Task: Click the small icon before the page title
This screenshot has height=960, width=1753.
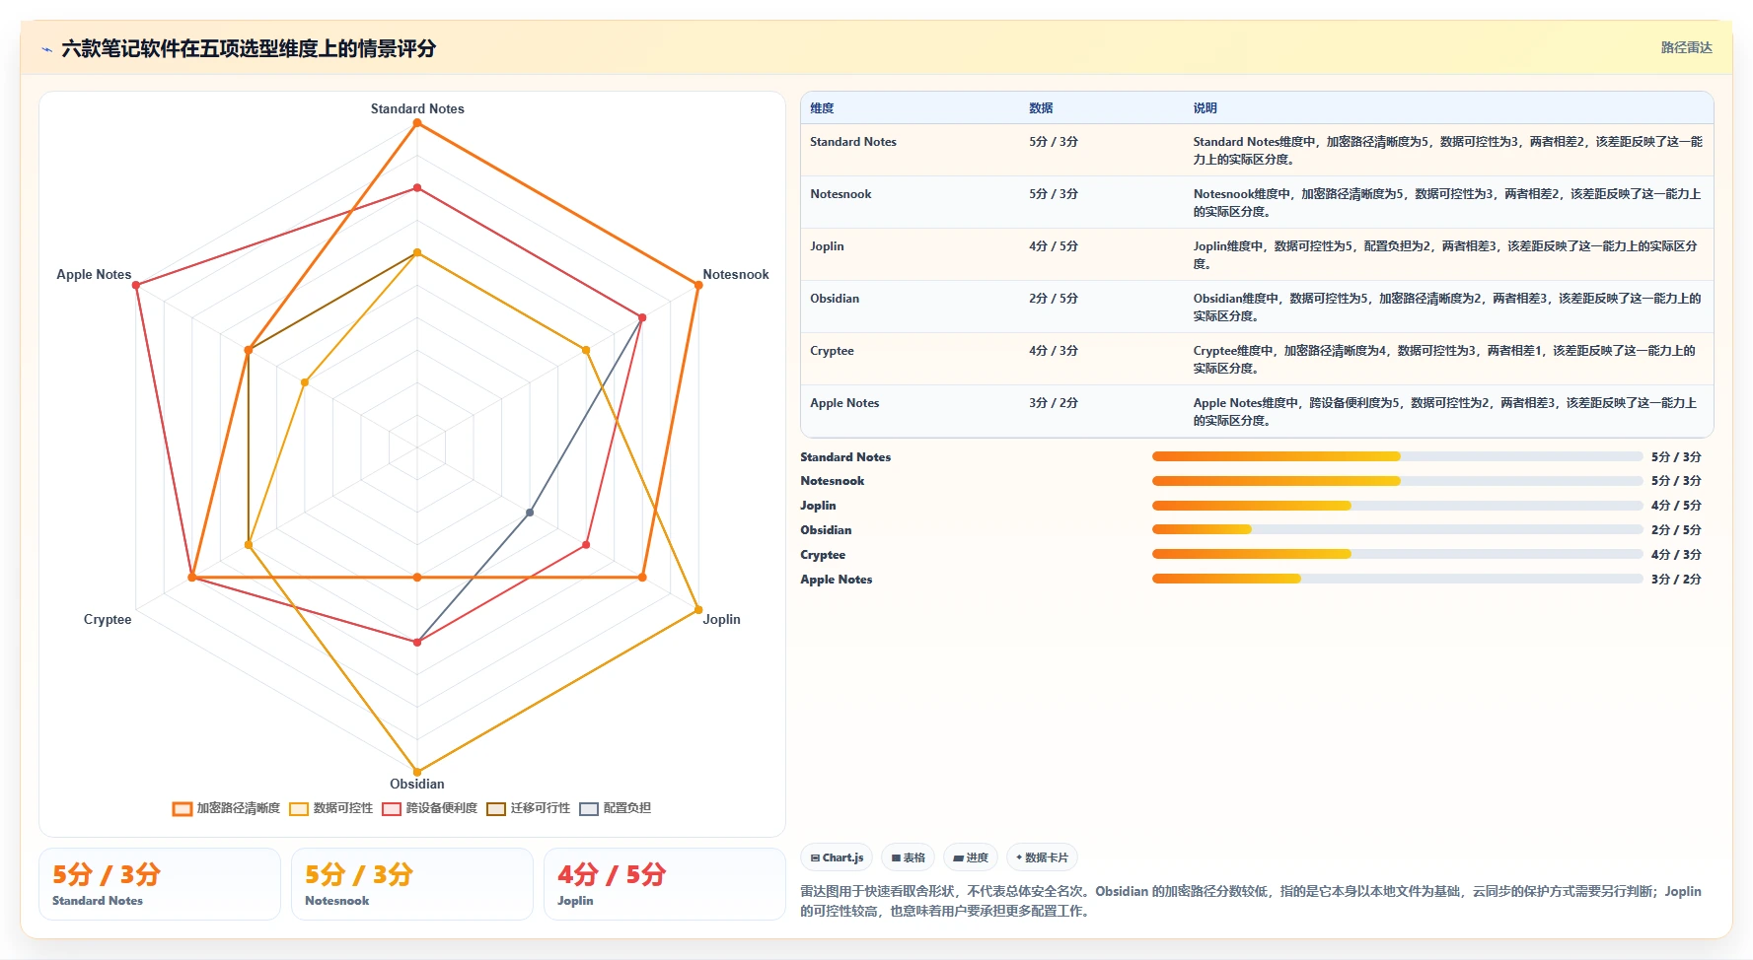Action: pyautogui.click(x=46, y=49)
